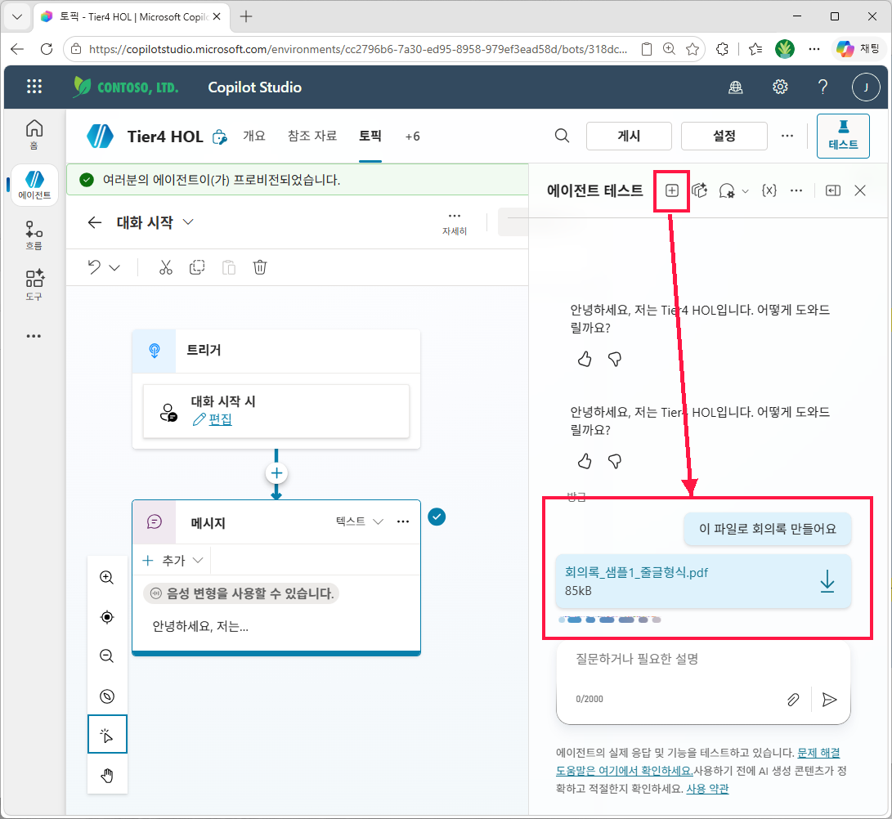The height and width of the screenshot is (819, 892).
Task: Like the first greeting message
Action: pyautogui.click(x=585, y=359)
